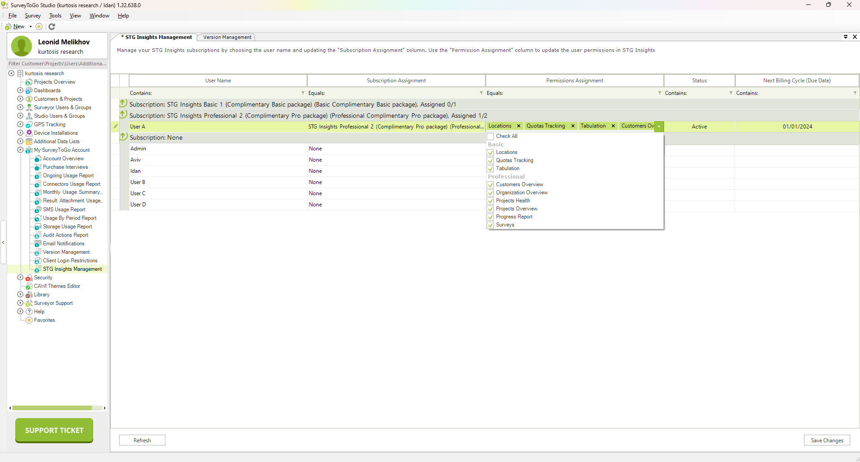Expand the Surveyor Users & Groups node
This screenshot has height=462, width=860.
click(x=20, y=107)
